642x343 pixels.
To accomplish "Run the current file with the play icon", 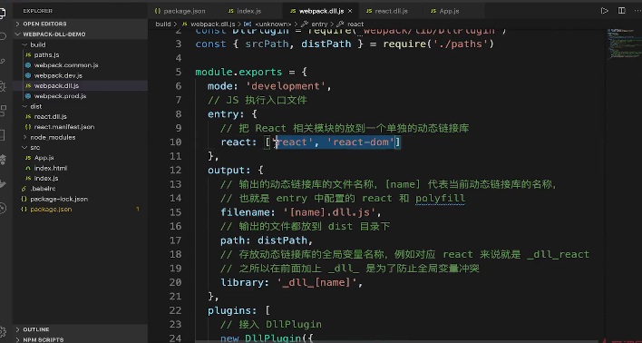I will [x=604, y=11].
